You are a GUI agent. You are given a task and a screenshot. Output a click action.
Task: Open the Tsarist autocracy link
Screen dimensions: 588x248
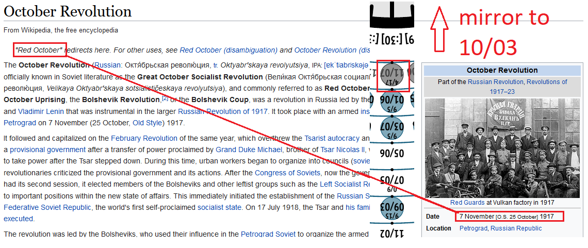pos(332,138)
